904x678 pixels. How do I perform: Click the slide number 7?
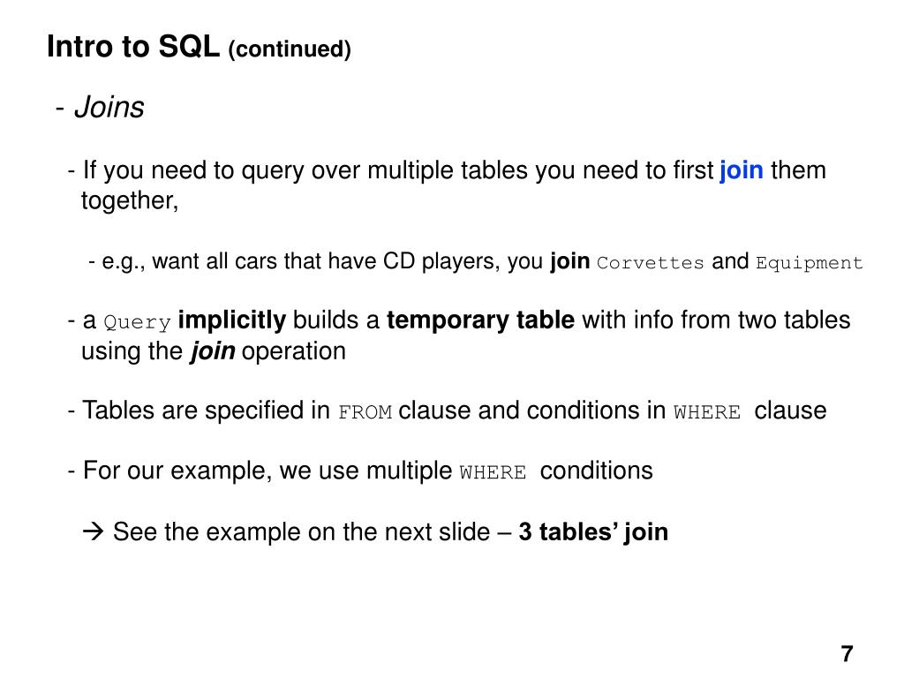847,654
